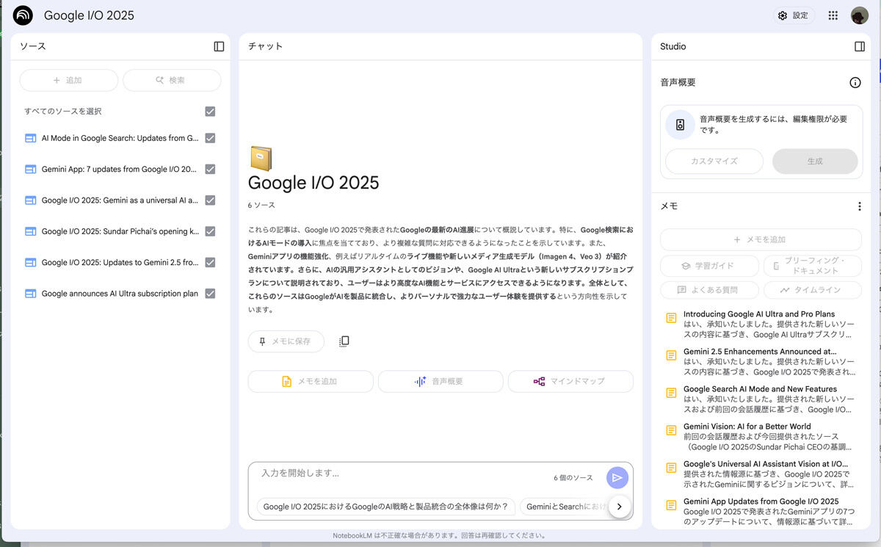This screenshot has width=881, height=547.
Task: Open the user account avatar
Action: 859,15
